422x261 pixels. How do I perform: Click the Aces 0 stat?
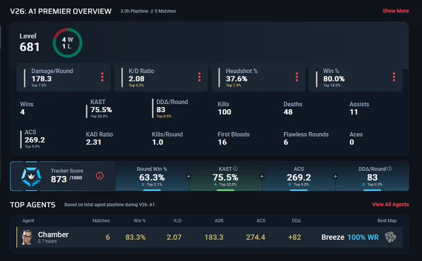click(356, 138)
